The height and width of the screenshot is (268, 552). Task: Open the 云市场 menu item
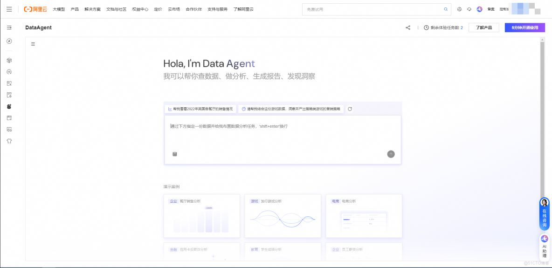point(174,9)
